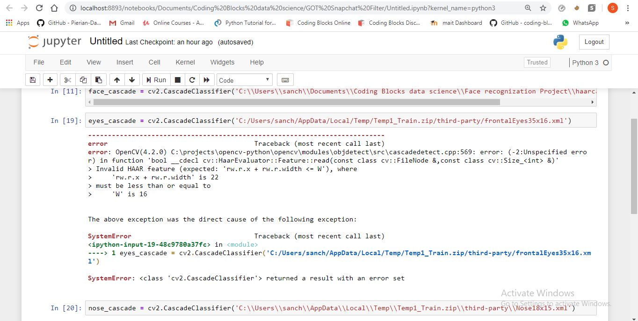Open the Chrome profile avatar S
The image size is (638, 321).
(x=612, y=8)
